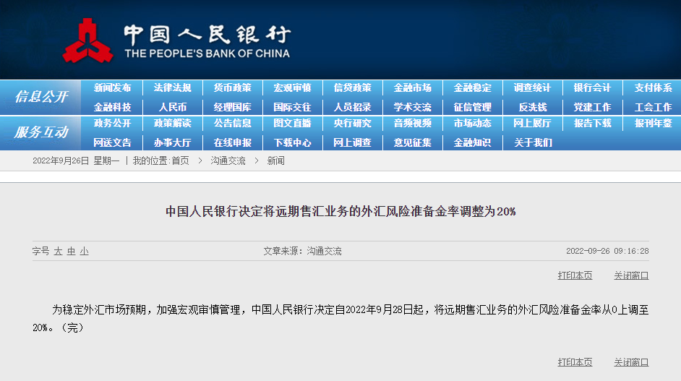Select 关于我们 in the navigation
The height and width of the screenshot is (381, 681).
click(x=533, y=142)
